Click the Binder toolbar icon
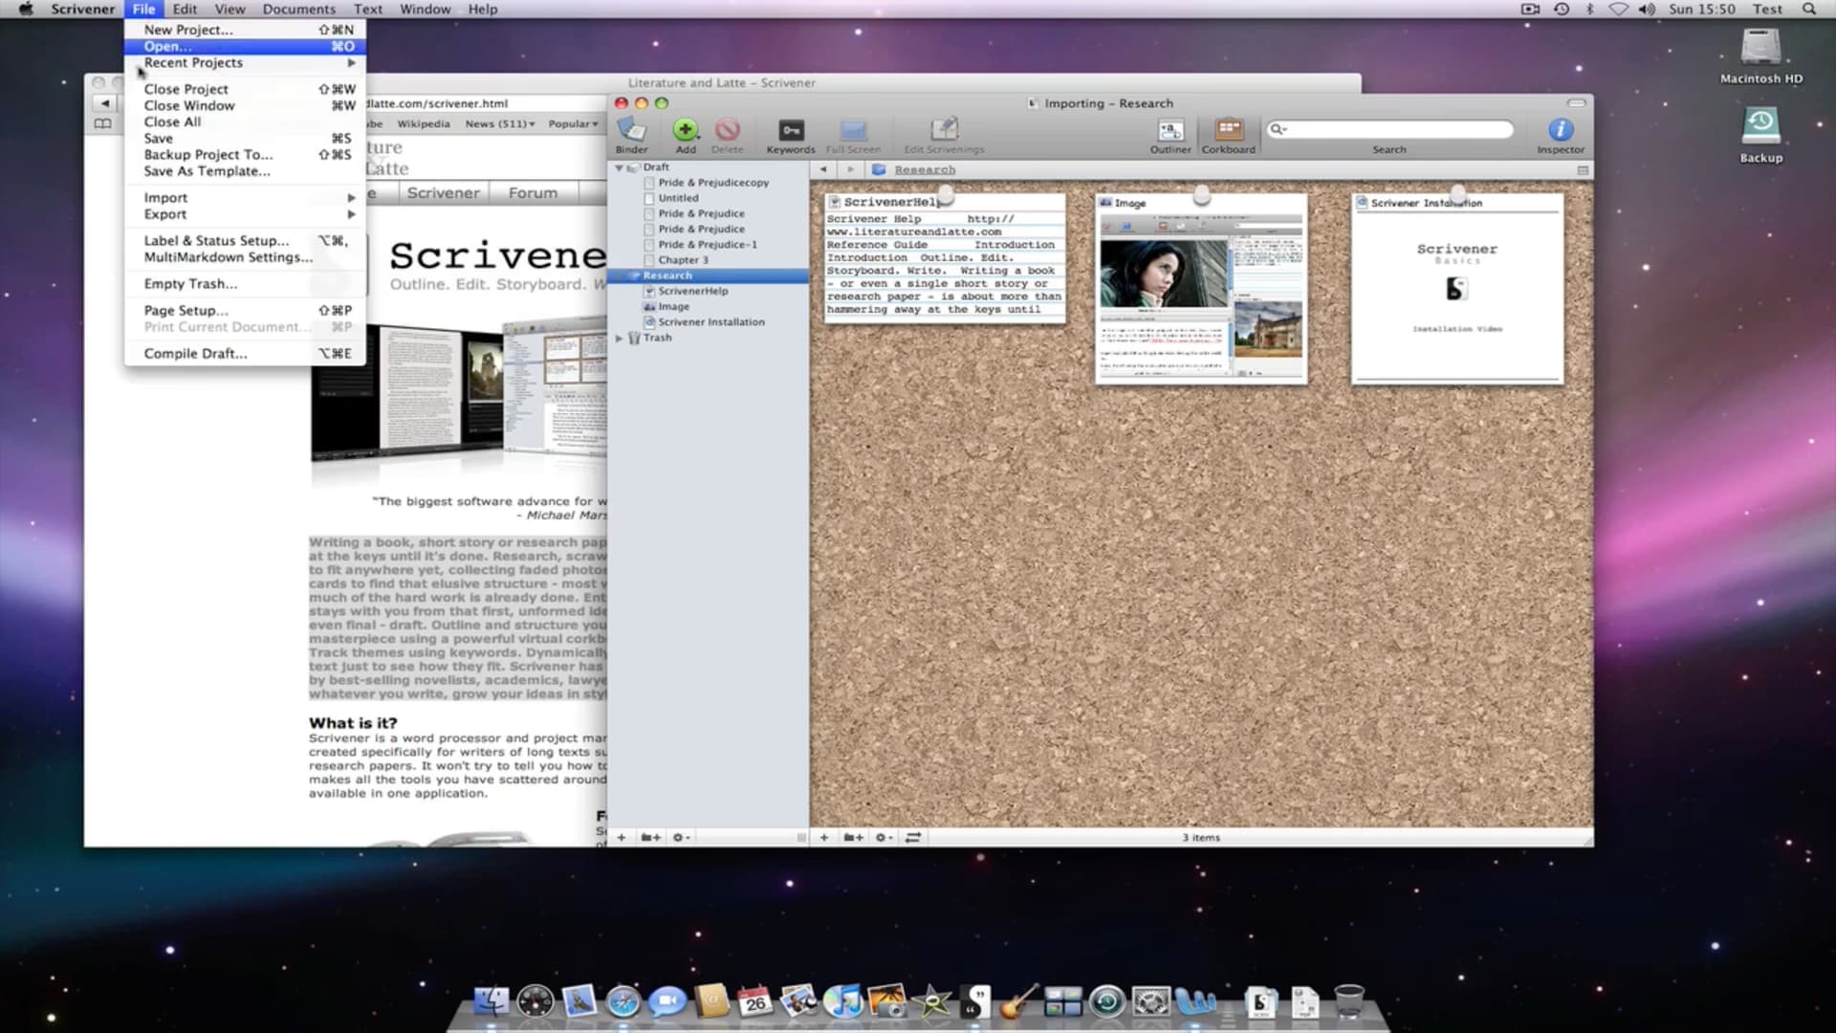This screenshot has width=1836, height=1033. (x=631, y=135)
